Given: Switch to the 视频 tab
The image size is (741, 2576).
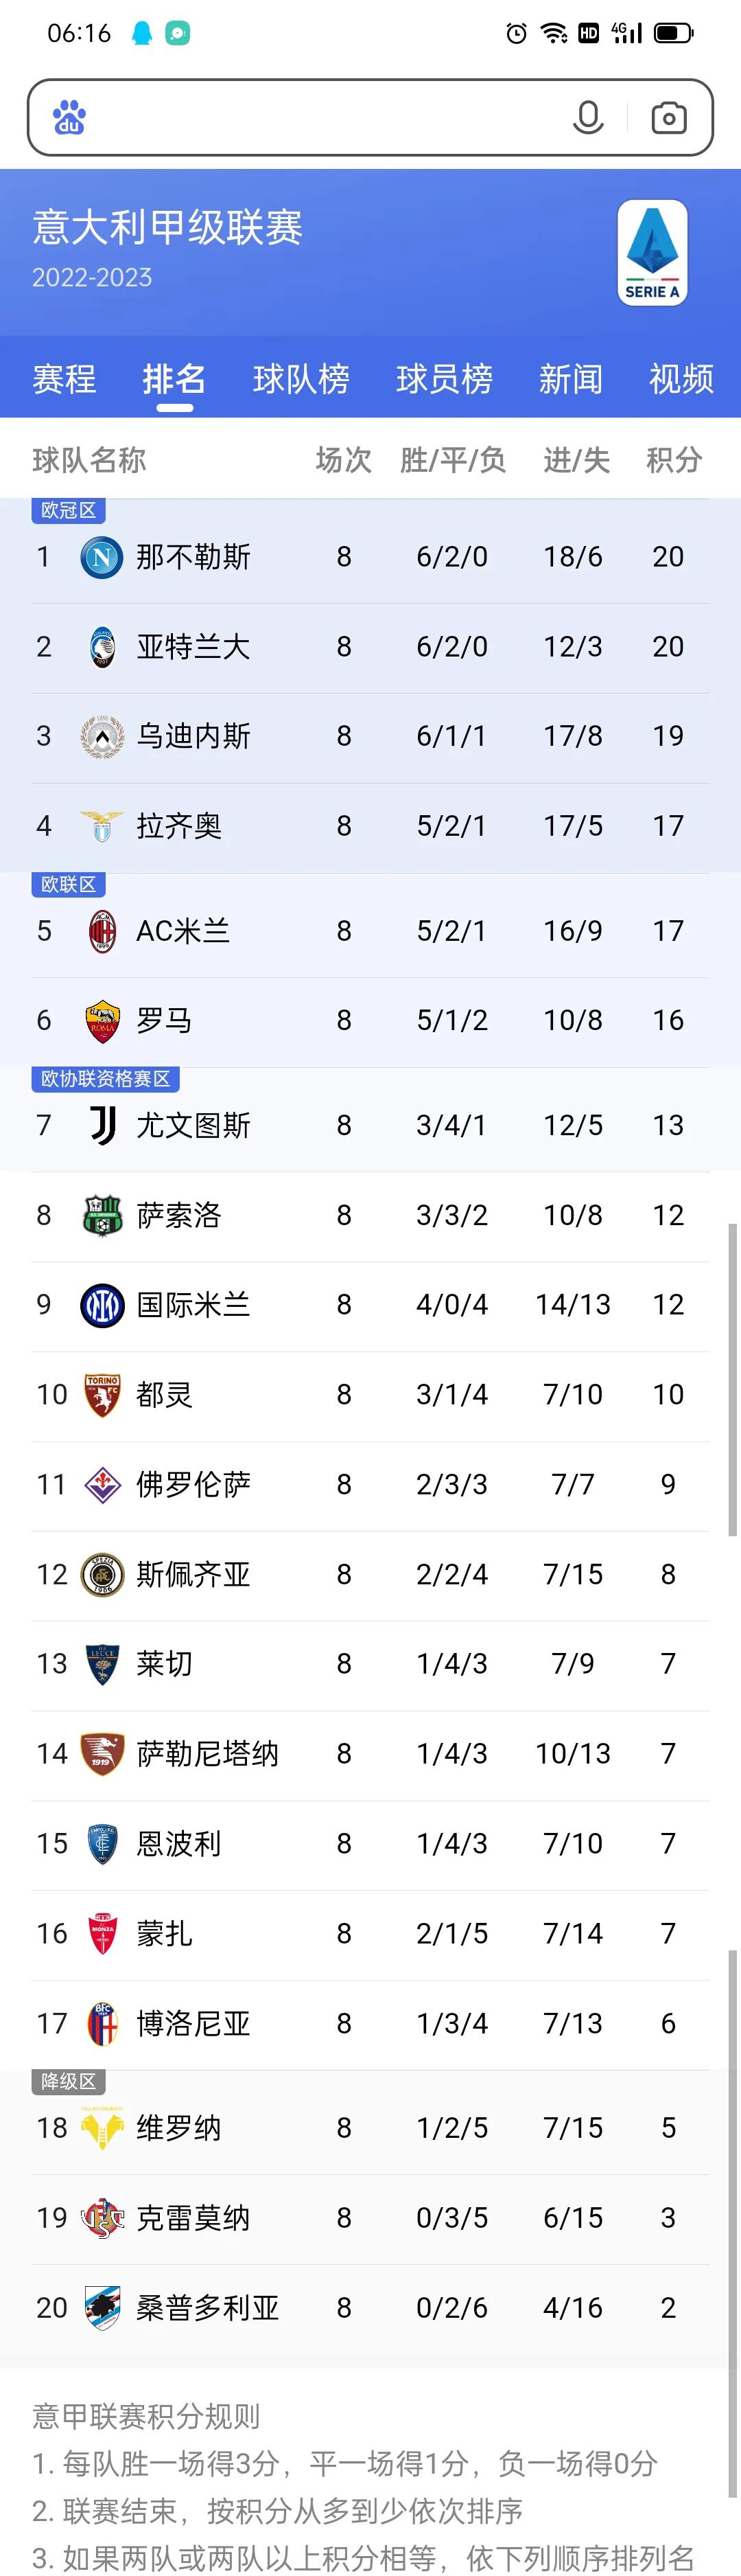Looking at the screenshot, I should click(x=681, y=379).
